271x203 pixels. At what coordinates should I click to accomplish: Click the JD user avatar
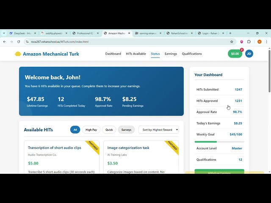click(249, 54)
